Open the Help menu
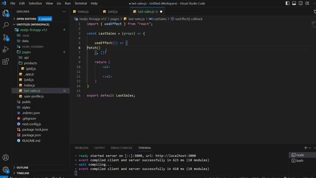Image resolution: width=316 pixels, height=178 pixels. [94, 3]
